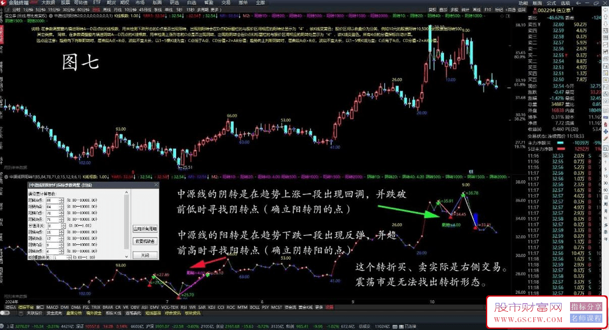Open the 综合资讯 bottom tab
This screenshot has height=330, width=609.
coord(172,313)
